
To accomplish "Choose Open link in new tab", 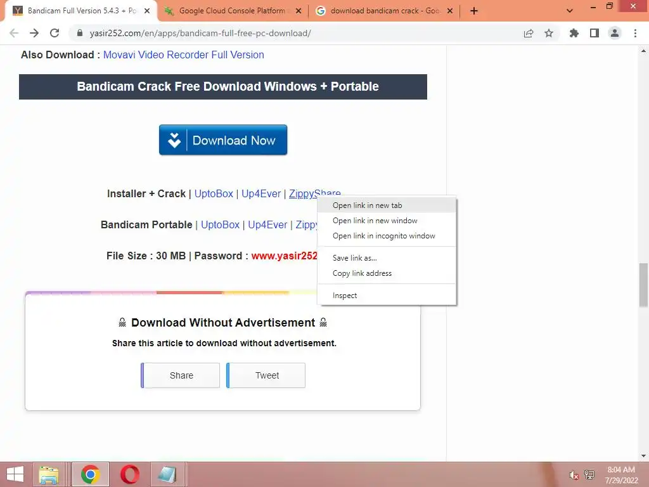I will click(387, 205).
